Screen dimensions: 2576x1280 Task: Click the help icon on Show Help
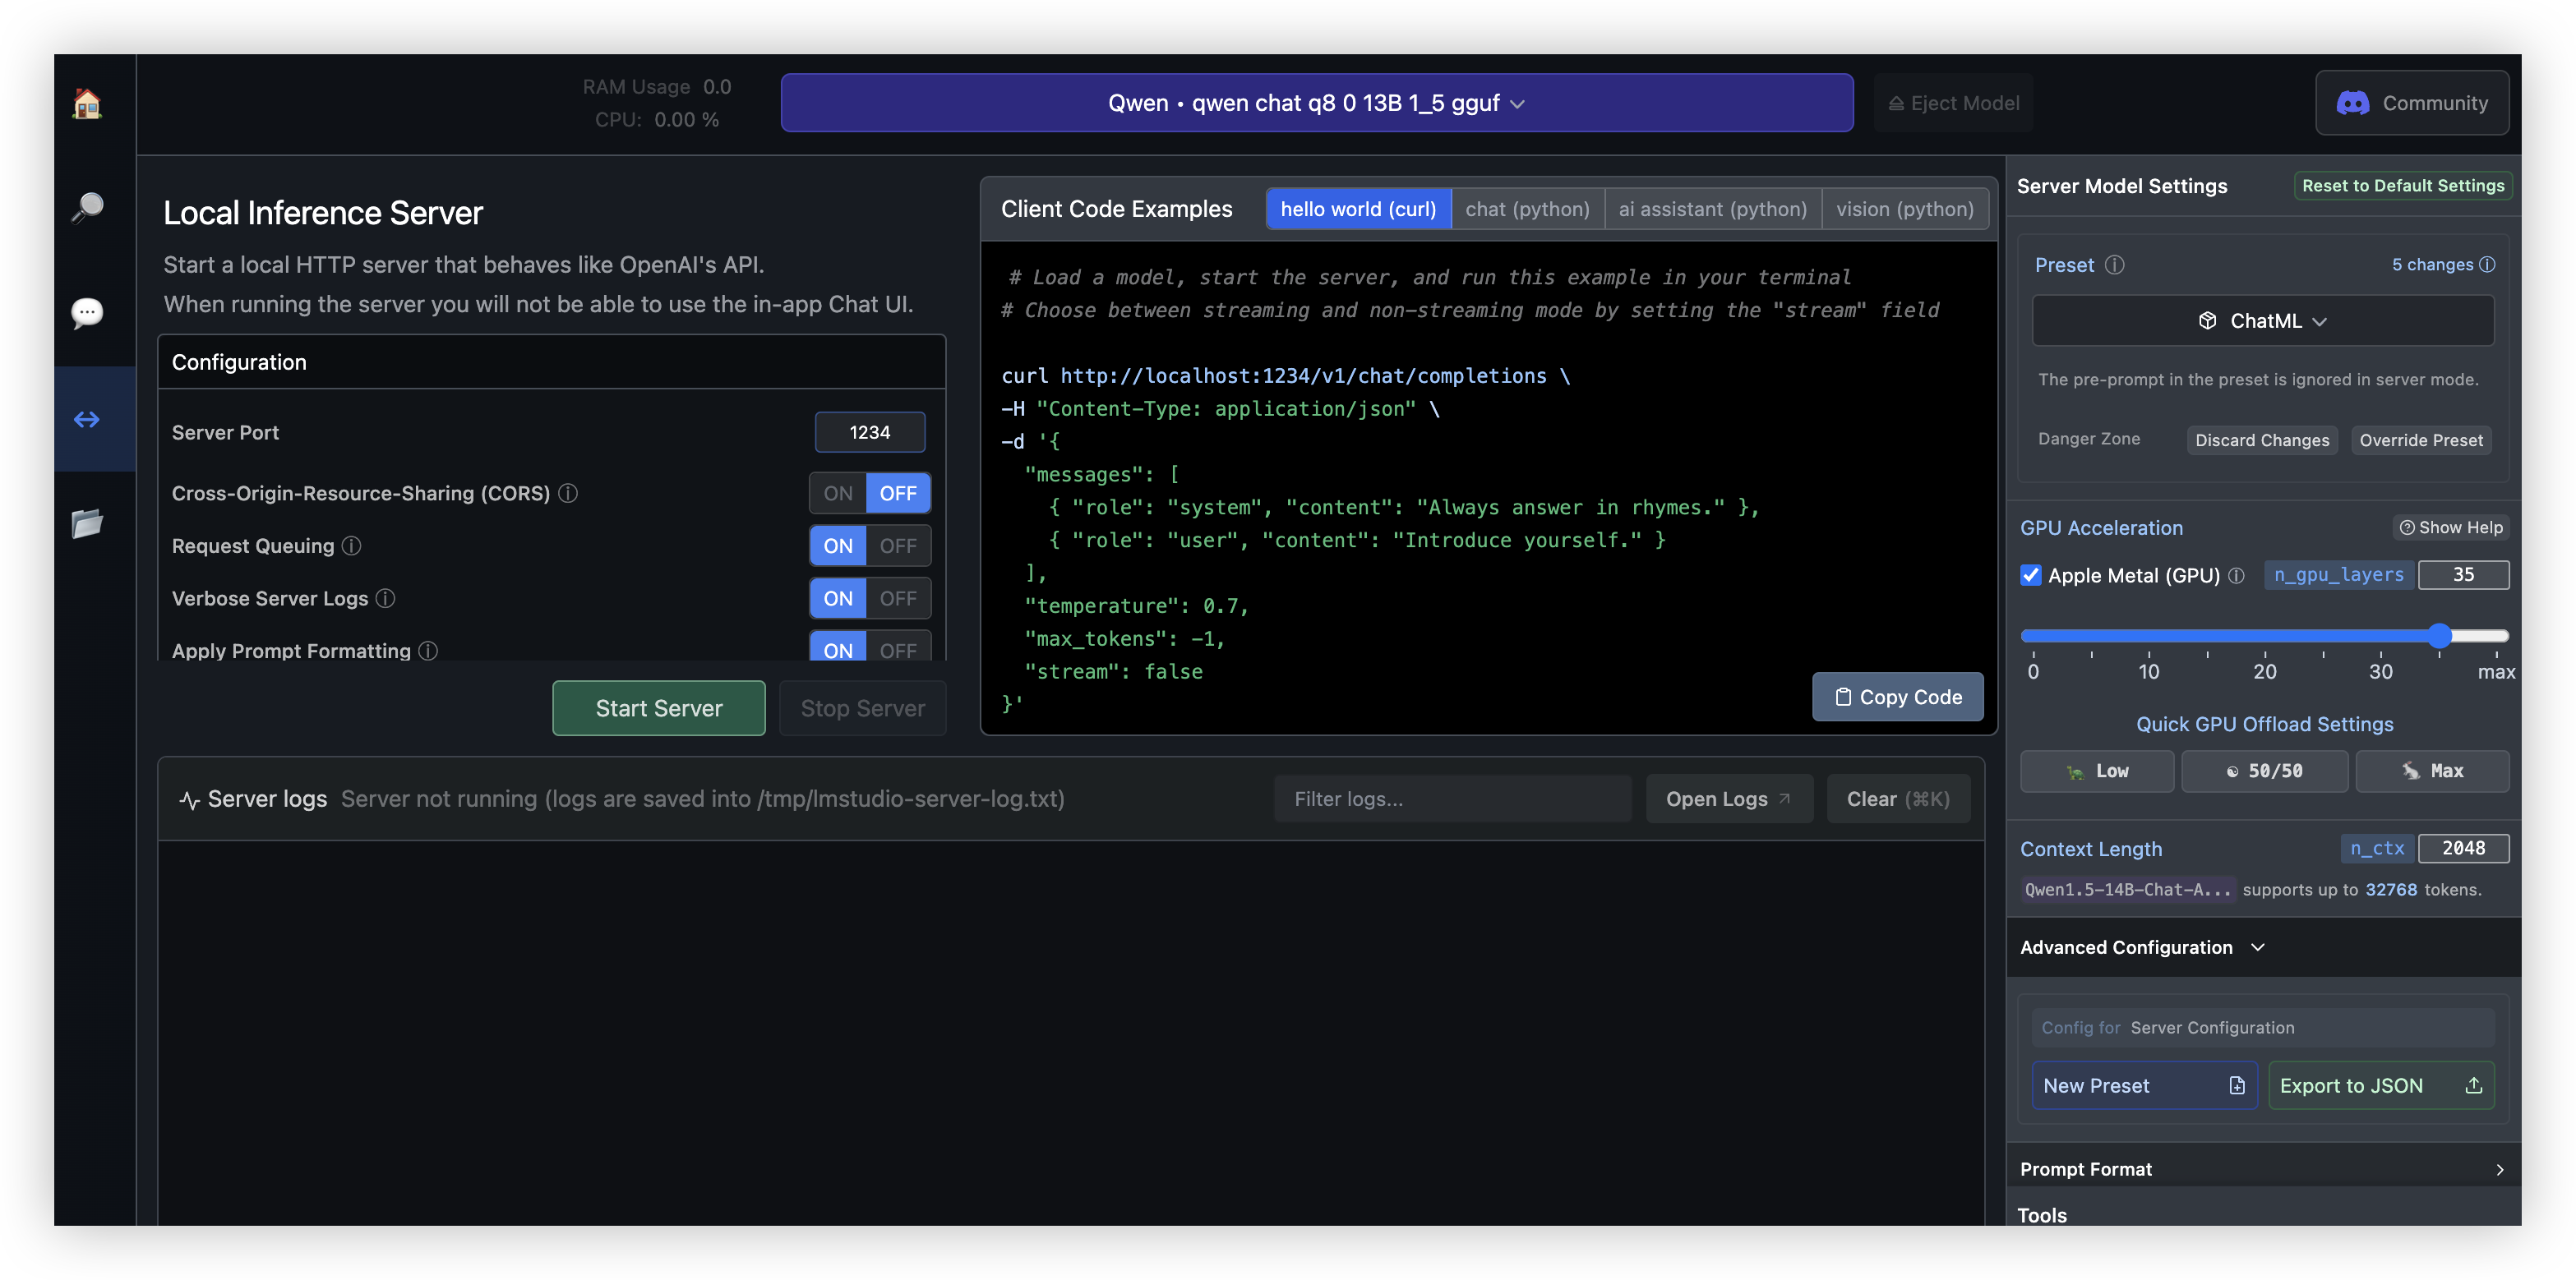pyautogui.click(x=2407, y=527)
